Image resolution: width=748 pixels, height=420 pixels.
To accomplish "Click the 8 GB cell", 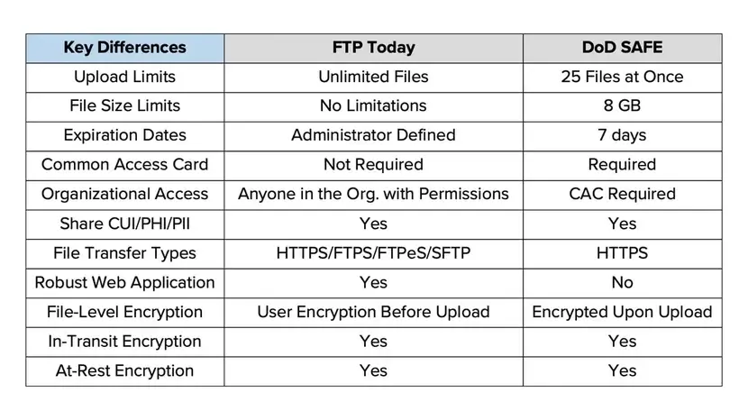I will [x=622, y=106].
